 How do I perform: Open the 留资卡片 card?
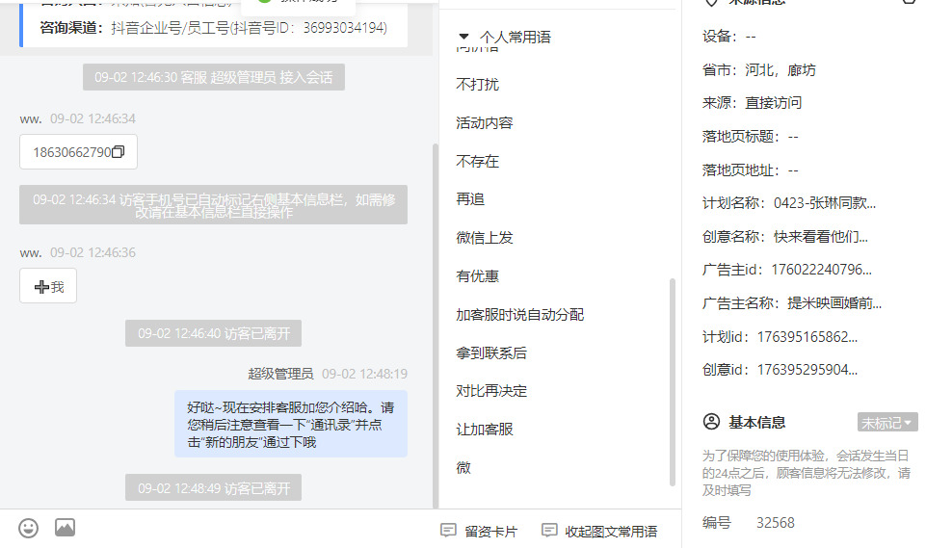(x=479, y=531)
